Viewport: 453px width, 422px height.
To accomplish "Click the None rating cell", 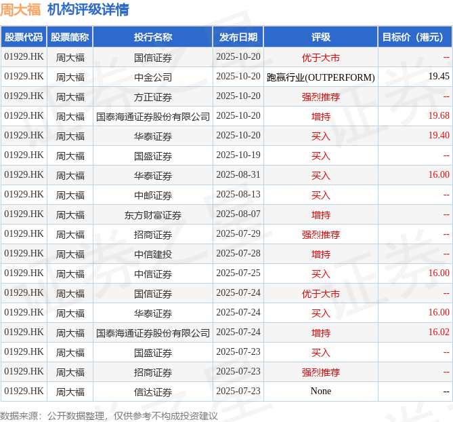I will 321,391.
